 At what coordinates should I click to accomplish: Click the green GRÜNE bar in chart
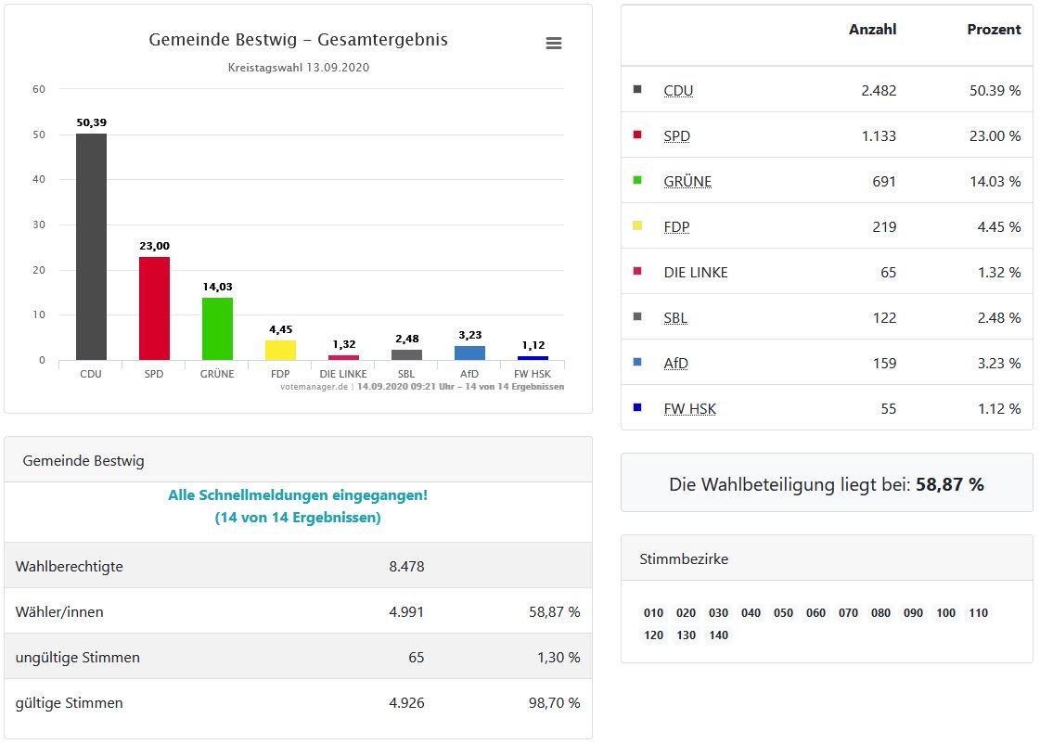pyautogui.click(x=217, y=329)
